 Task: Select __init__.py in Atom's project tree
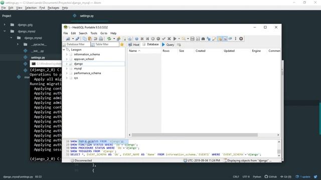click(x=38, y=51)
